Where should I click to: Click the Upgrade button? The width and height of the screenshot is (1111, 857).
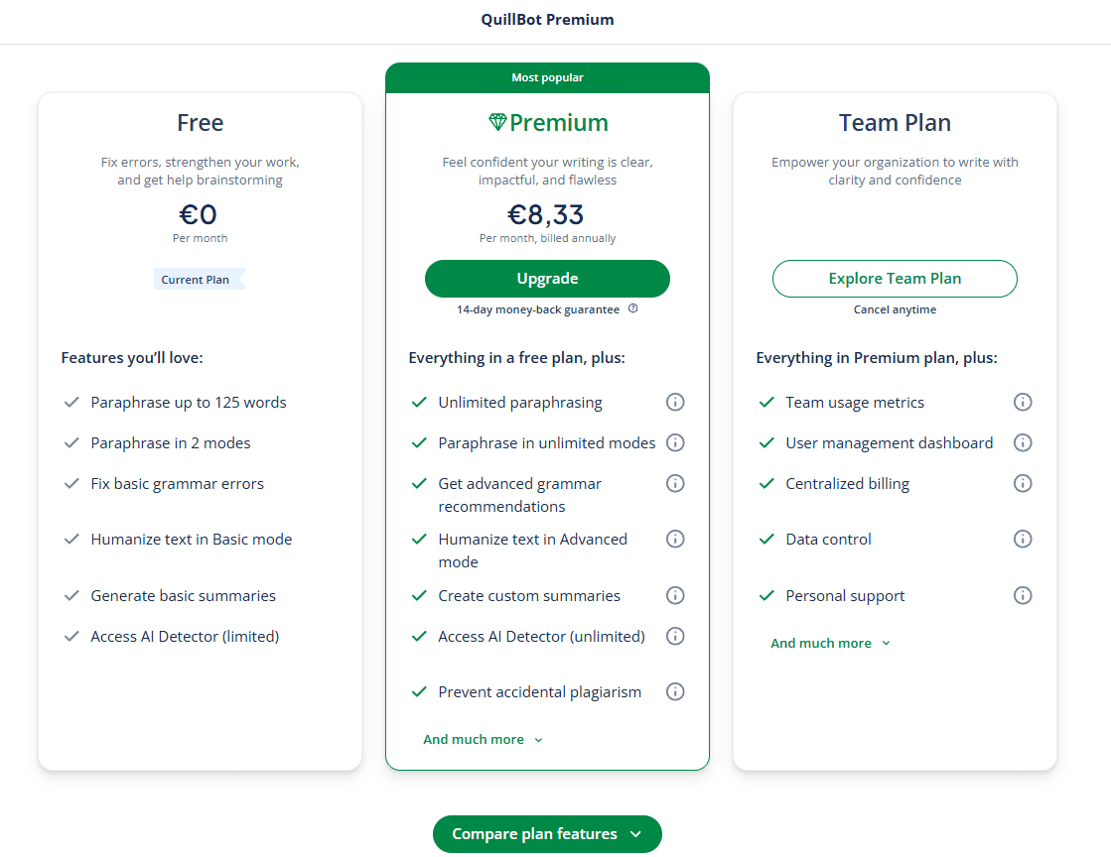tap(547, 279)
